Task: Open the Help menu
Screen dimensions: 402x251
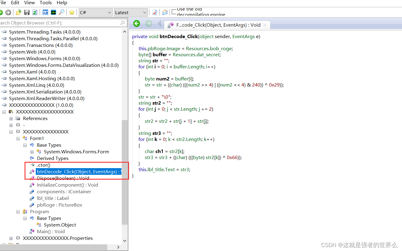Action: point(62,3)
